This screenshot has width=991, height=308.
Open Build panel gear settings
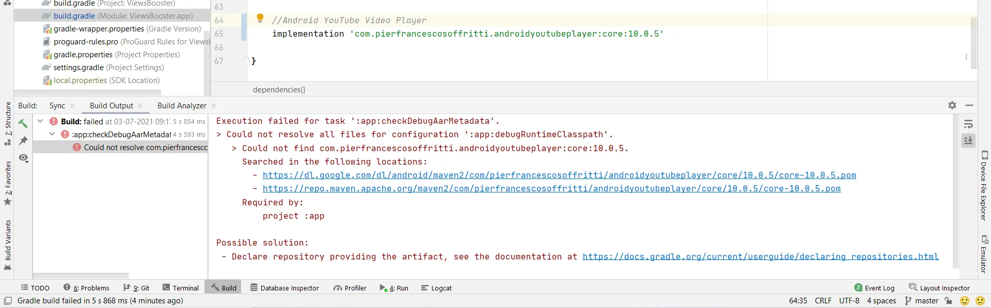952,105
